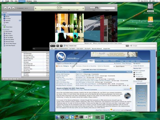Toggle repeat button in iTunes

click(13, 79)
